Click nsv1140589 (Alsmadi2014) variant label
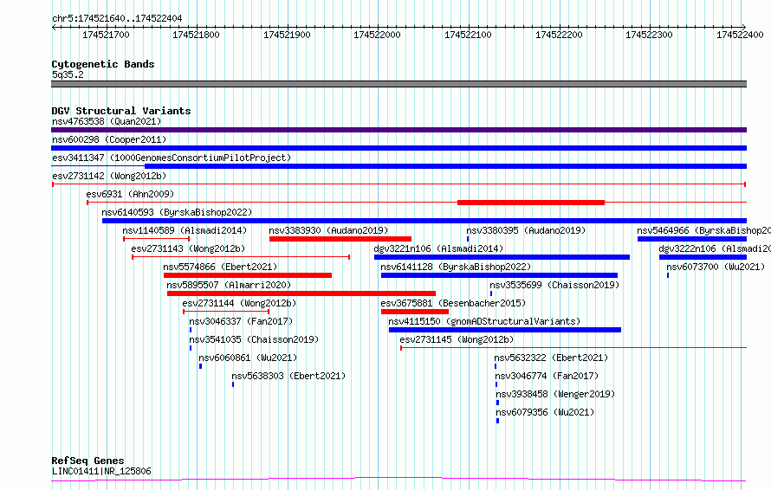 point(185,230)
